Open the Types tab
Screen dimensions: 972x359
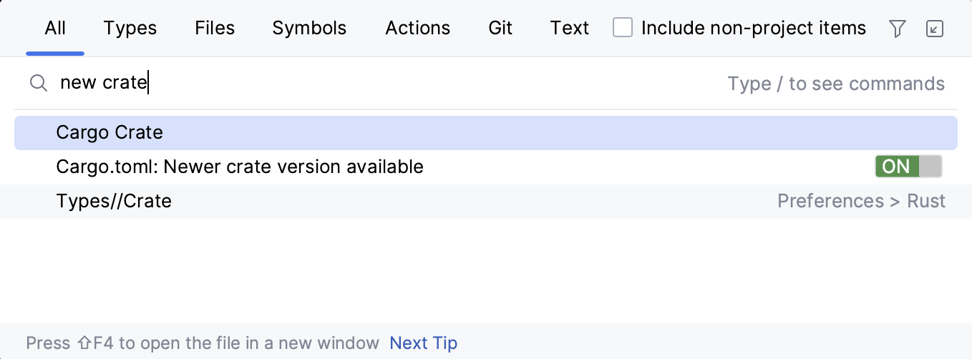[130, 29]
